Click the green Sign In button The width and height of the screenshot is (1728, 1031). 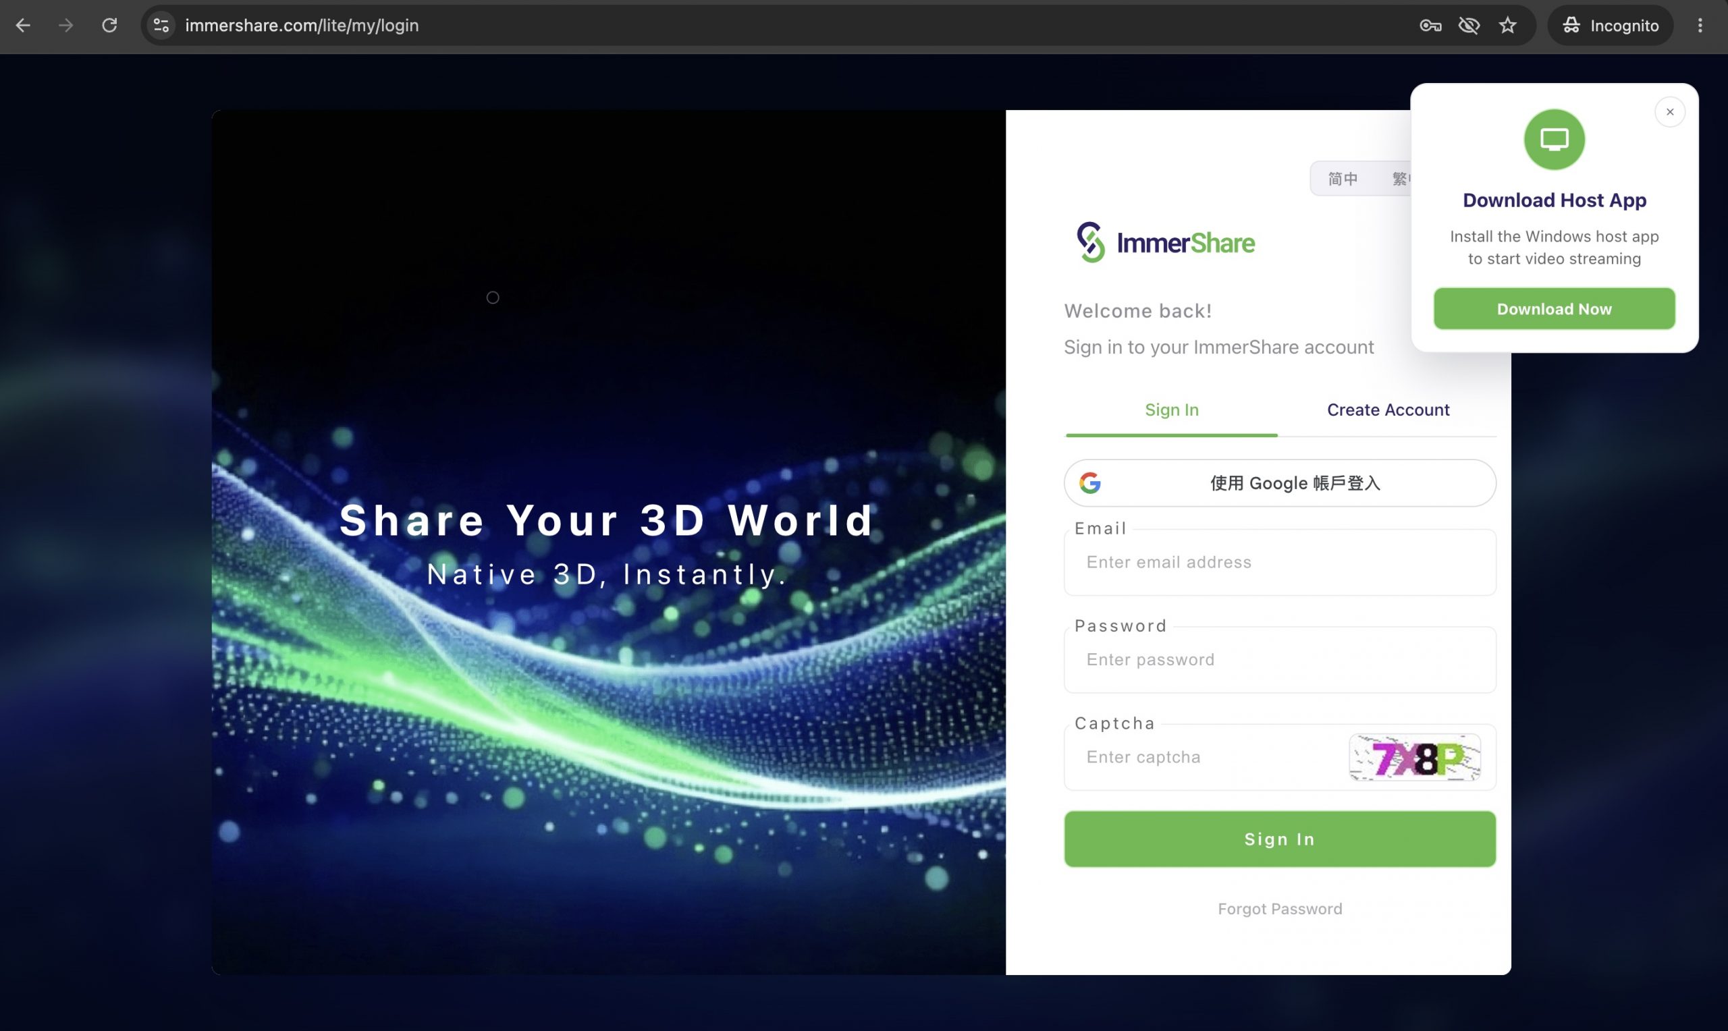(1280, 839)
